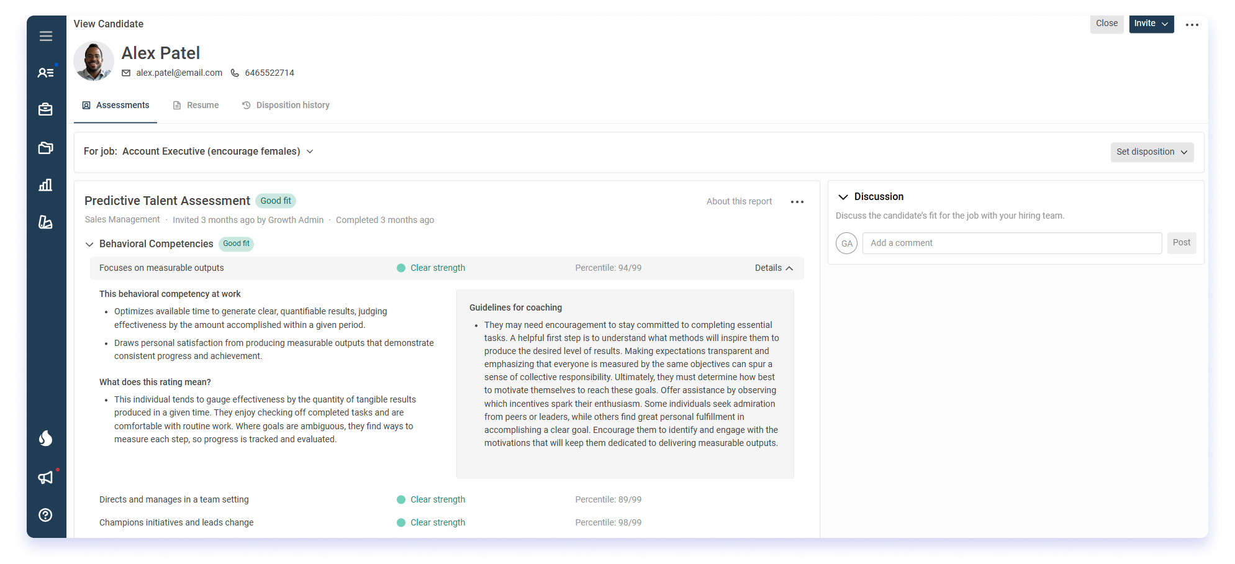Open the announcements megaphone icon

[x=46, y=477]
